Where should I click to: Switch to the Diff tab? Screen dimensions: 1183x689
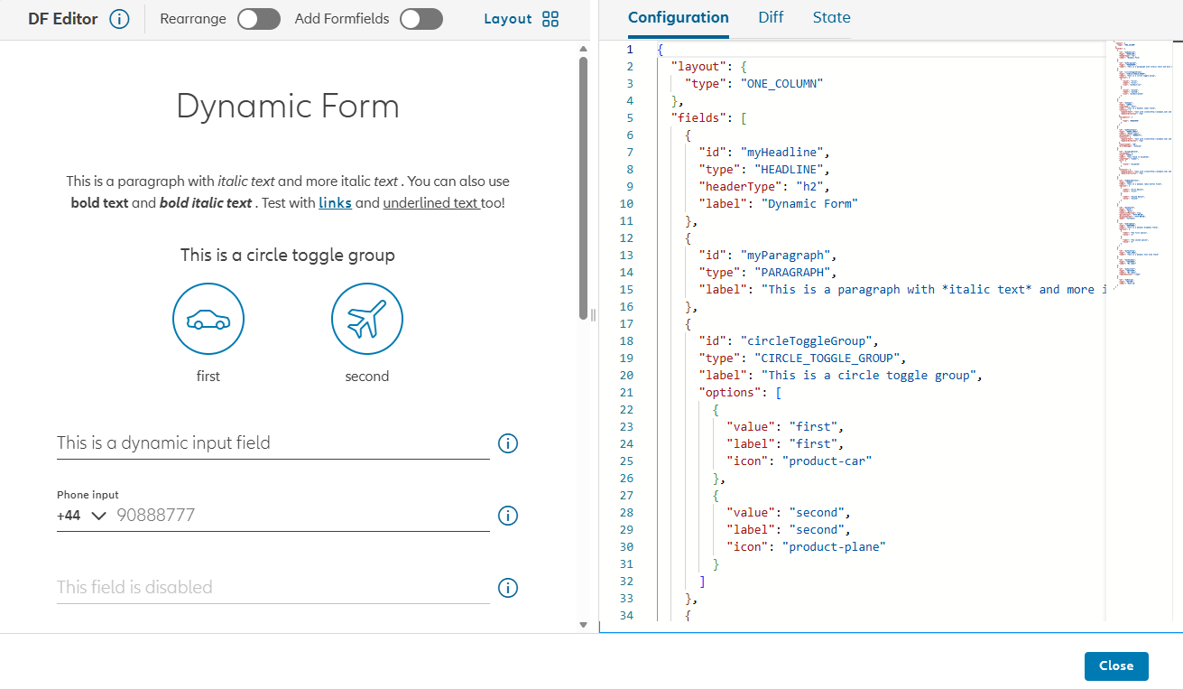771,17
